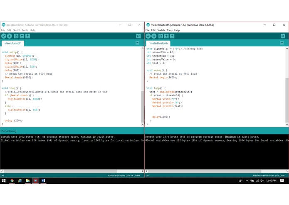Create New sketch in masterbluetooth window
289x205 pixels.
tap(161, 36)
